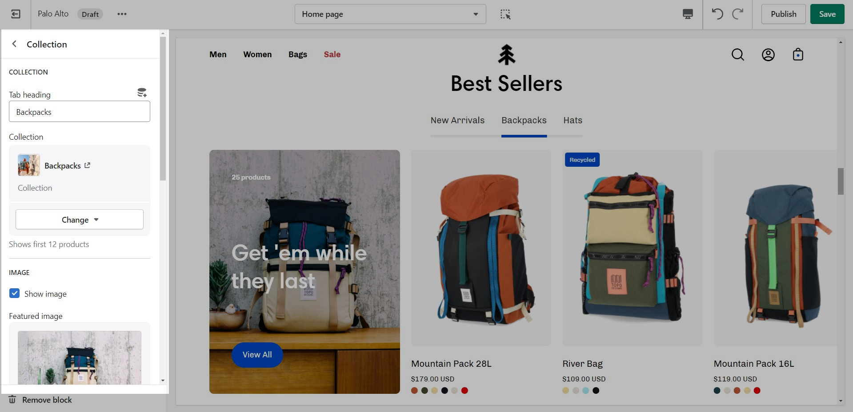Open the store search magnifier icon
853x412 pixels.
click(x=738, y=55)
